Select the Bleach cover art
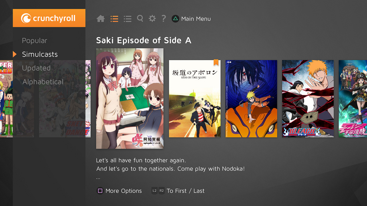367x206 pixels. click(308, 99)
